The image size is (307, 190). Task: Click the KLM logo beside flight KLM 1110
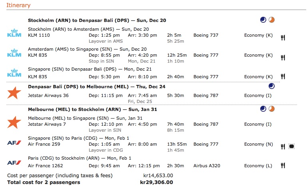(14, 33)
